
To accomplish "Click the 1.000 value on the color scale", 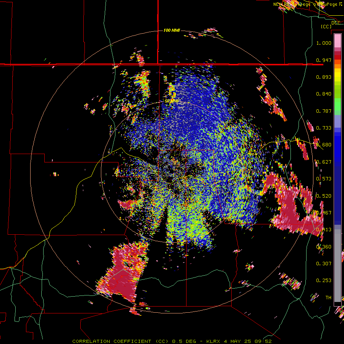I will [x=324, y=43].
